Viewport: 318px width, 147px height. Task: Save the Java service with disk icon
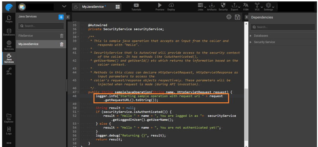tap(237, 17)
